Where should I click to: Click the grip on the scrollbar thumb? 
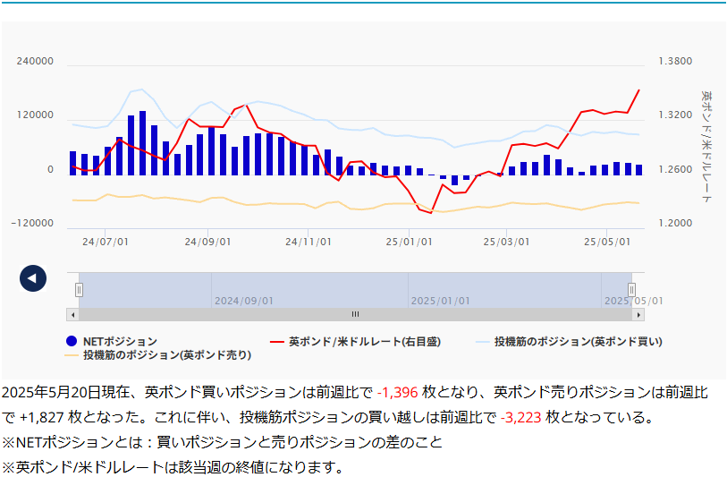[355, 314]
